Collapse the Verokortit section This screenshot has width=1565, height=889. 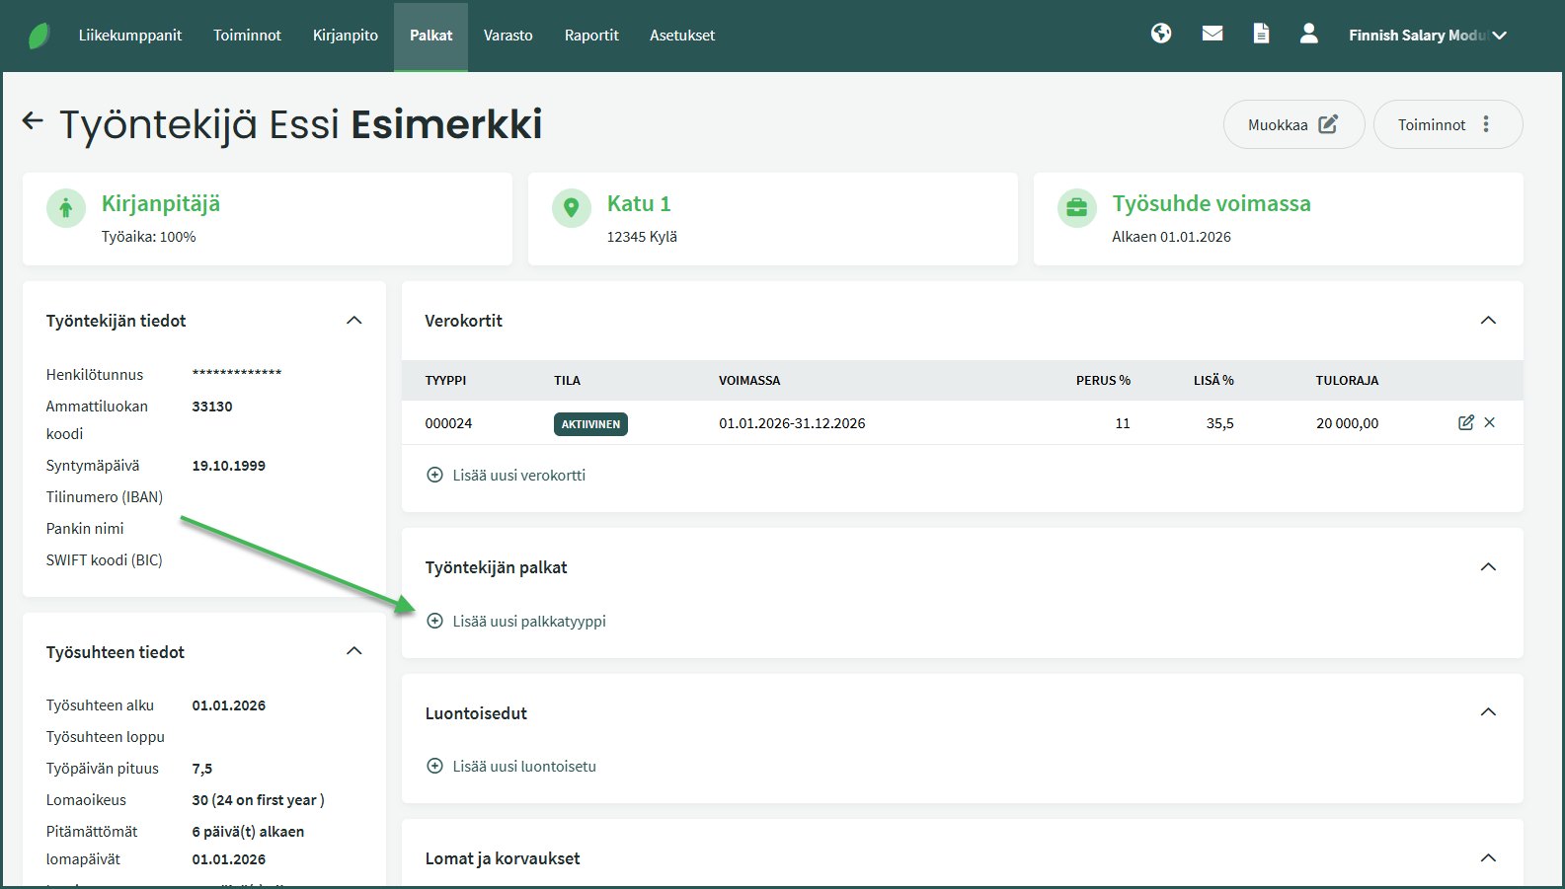click(x=1488, y=321)
